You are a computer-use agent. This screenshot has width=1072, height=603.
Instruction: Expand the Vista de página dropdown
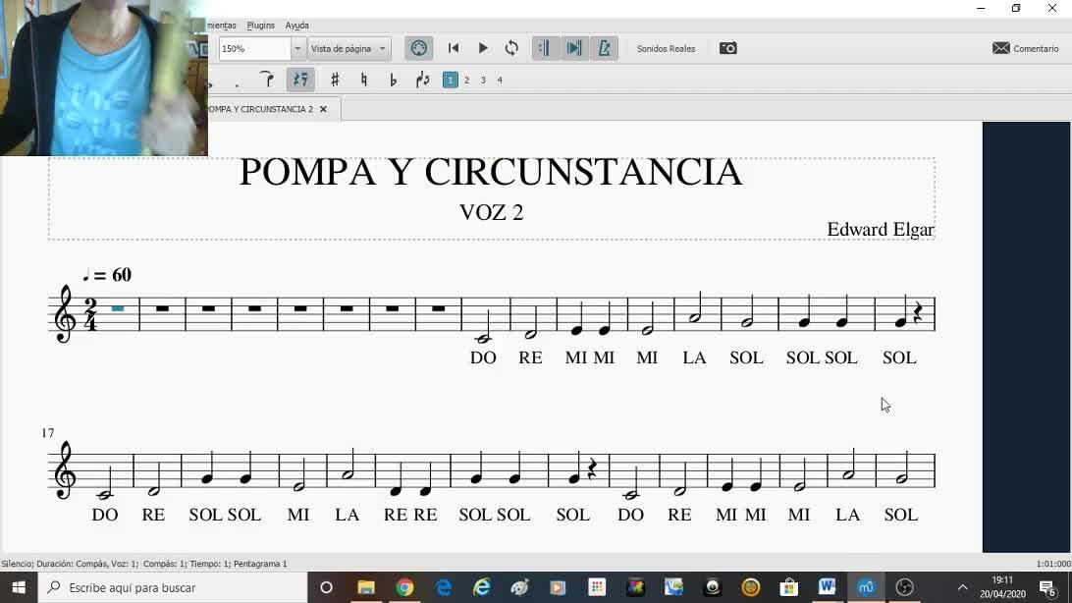click(382, 48)
